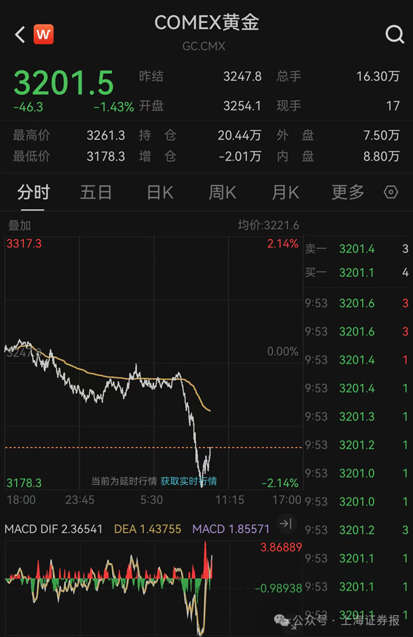Select the 买一 order row
This screenshot has height=637, width=413.
(x=357, y=272)
